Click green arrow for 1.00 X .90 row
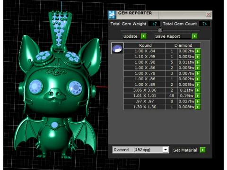Image resolution: width=227 pixels, height=170 pixels. tap(198, 62)
